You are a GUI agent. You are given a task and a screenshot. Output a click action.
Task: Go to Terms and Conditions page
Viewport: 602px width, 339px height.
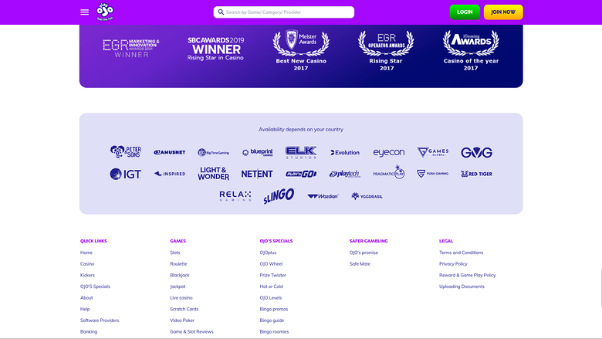click(x=461, y=253)
